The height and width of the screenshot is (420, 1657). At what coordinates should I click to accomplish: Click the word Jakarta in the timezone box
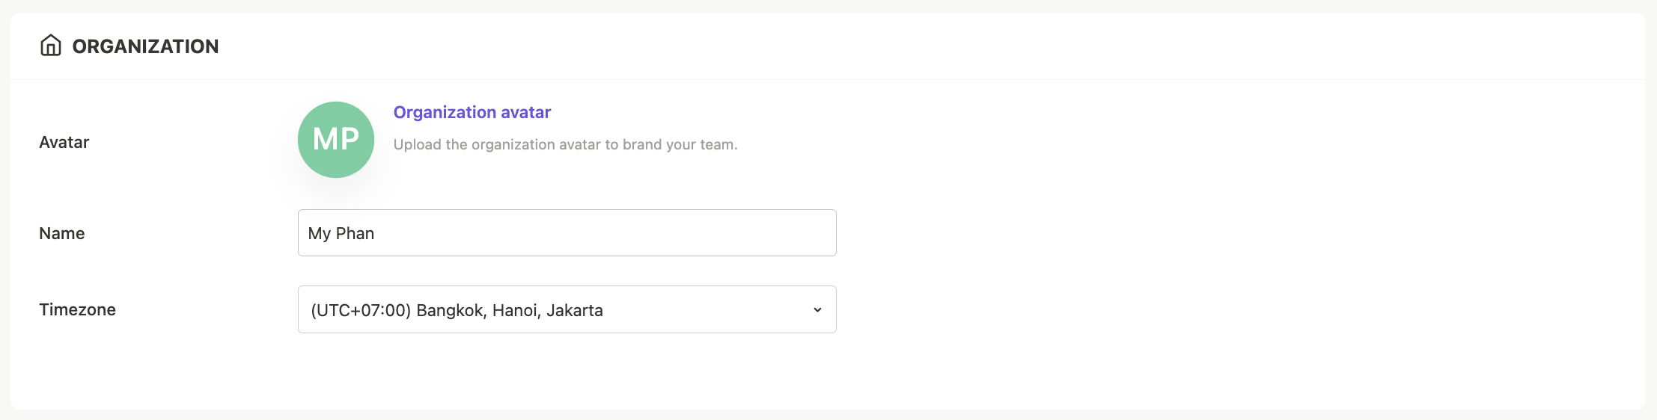coord(575,310)
